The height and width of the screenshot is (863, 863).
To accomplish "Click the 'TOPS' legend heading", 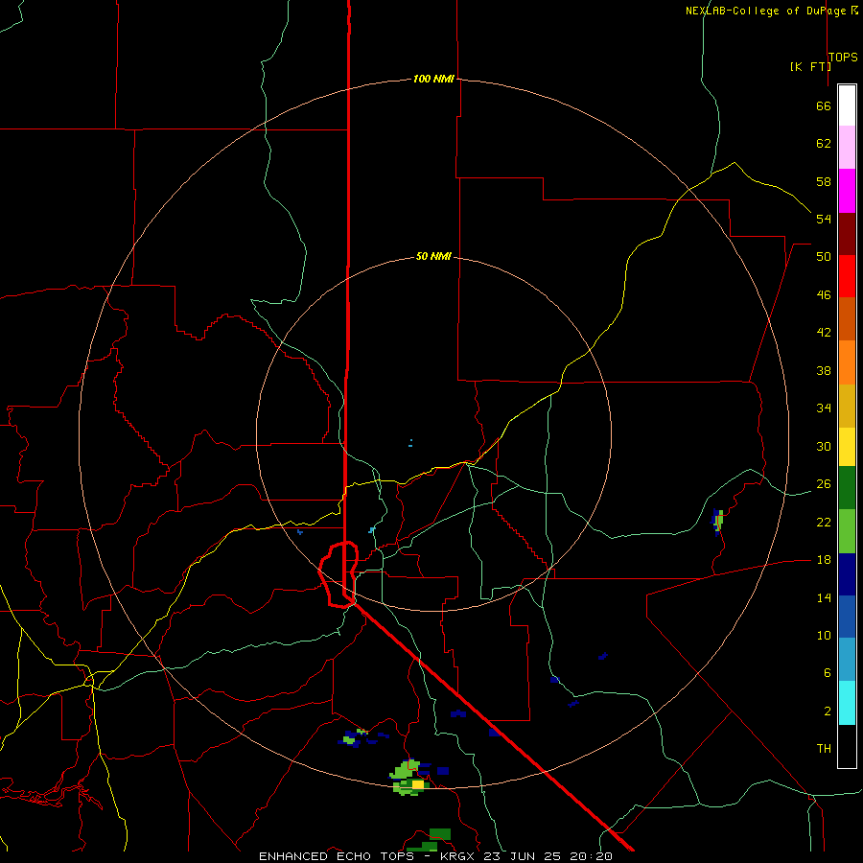I will point(843,57).
